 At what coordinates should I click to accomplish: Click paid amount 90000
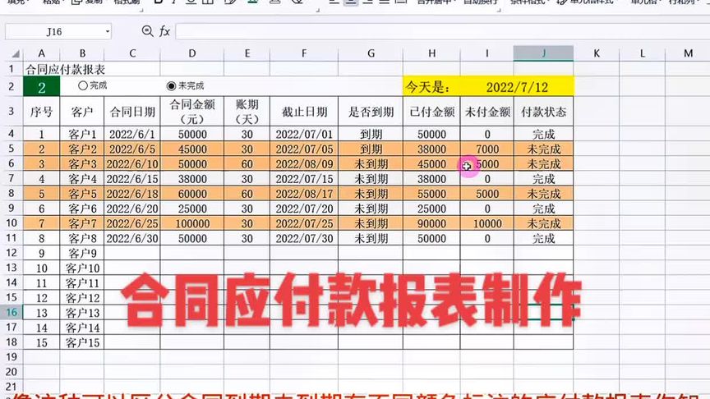(x=431, y=224)
